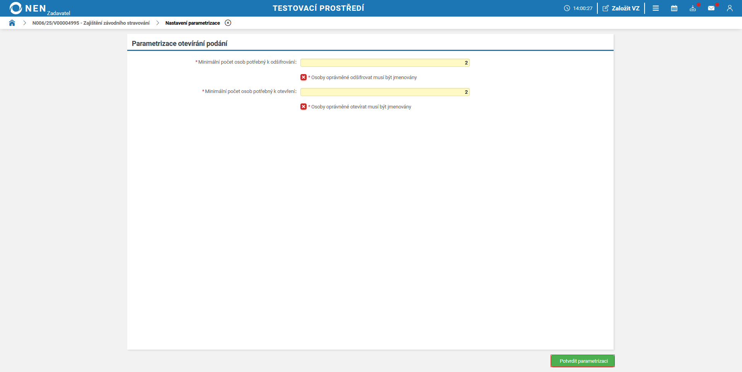
Task: Select Nastavení parametrizace breadcrumb item
Action: (x=192, y=23)
